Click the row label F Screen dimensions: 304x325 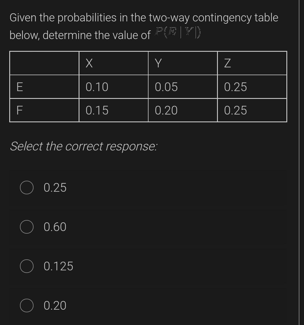[19, 110]
